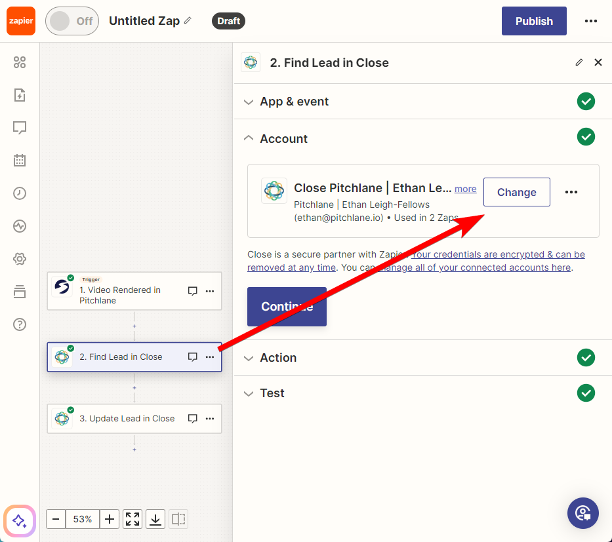
Task: Open the activity status icon in sidebar
Action: click(x=20, y=225)
